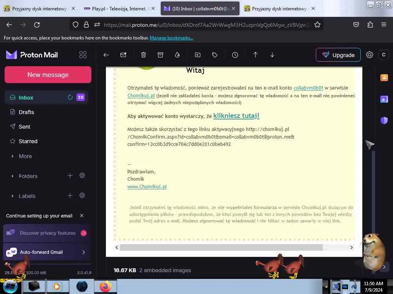Open Windows Start button

10,286
